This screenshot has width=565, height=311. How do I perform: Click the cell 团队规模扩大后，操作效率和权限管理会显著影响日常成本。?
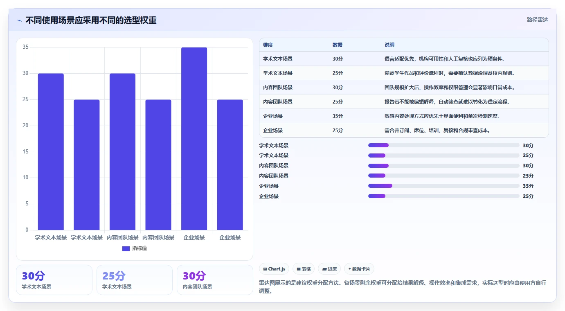click(x=450, y=88)
